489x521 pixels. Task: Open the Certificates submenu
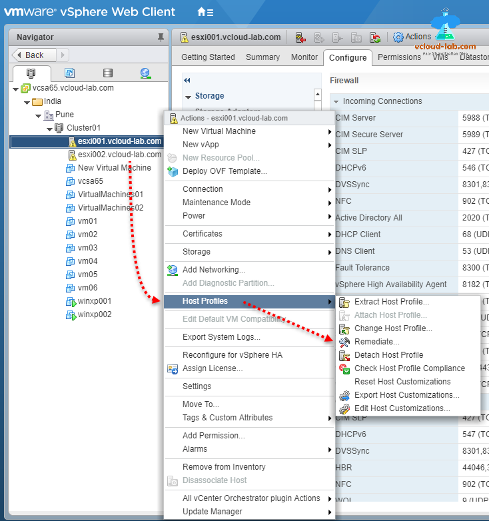coord(249,234)
